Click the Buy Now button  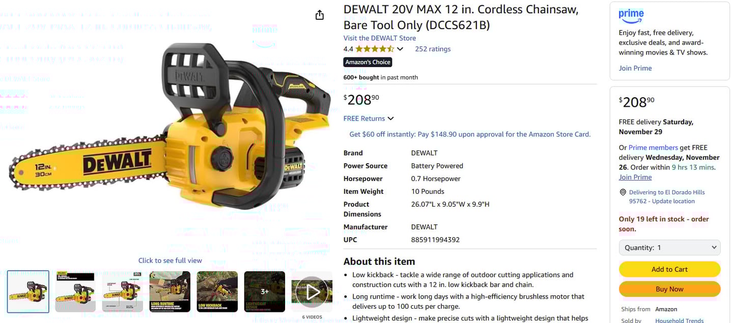669,289
